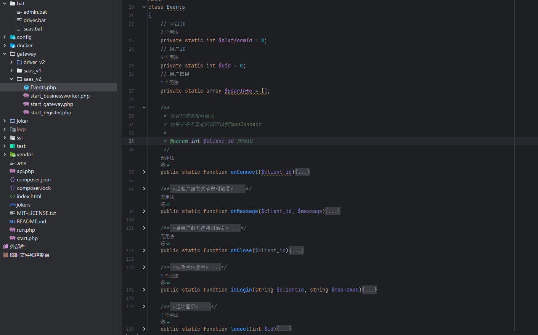Click the php icon next to jokers

13,205
